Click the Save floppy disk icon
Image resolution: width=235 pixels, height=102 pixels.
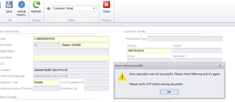point(9,4)
